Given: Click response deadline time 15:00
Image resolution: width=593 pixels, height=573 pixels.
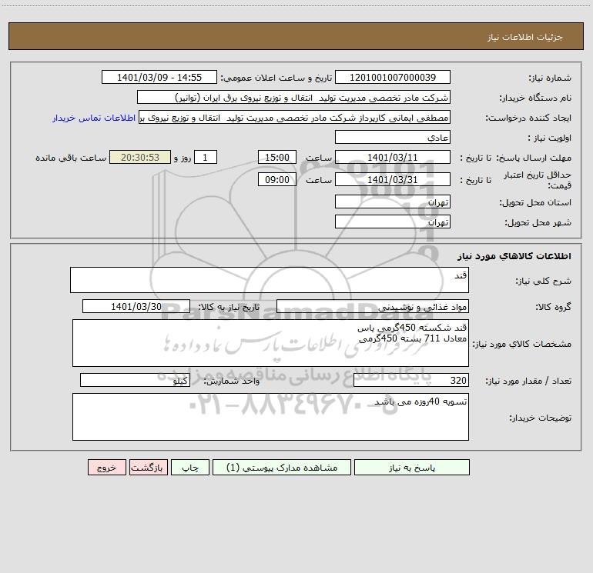Looking at the screenshot, I should pyautogui.click(x=276, y=157).
